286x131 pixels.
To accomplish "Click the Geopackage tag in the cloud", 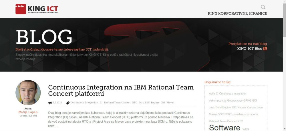I will 235,100.
